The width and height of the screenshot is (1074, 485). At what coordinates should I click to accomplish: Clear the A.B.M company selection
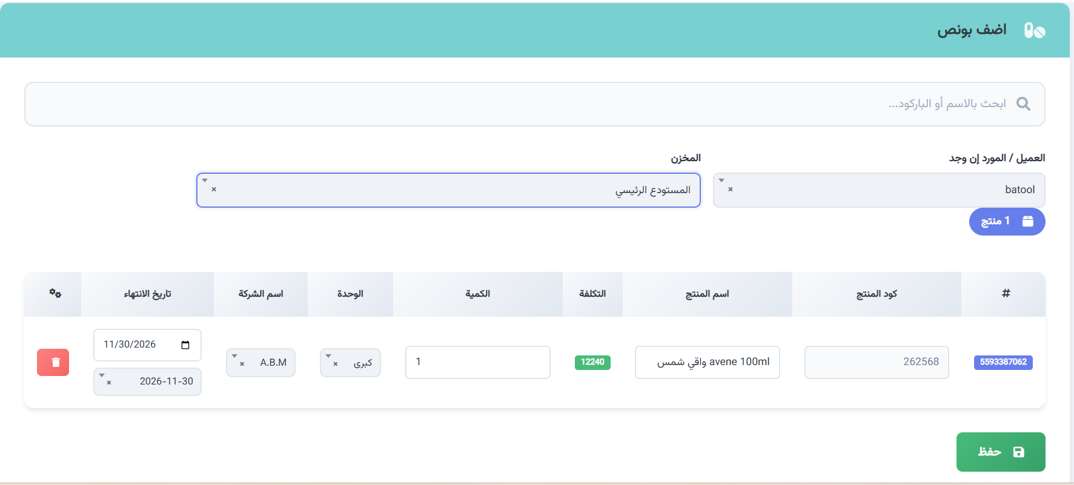242,364
